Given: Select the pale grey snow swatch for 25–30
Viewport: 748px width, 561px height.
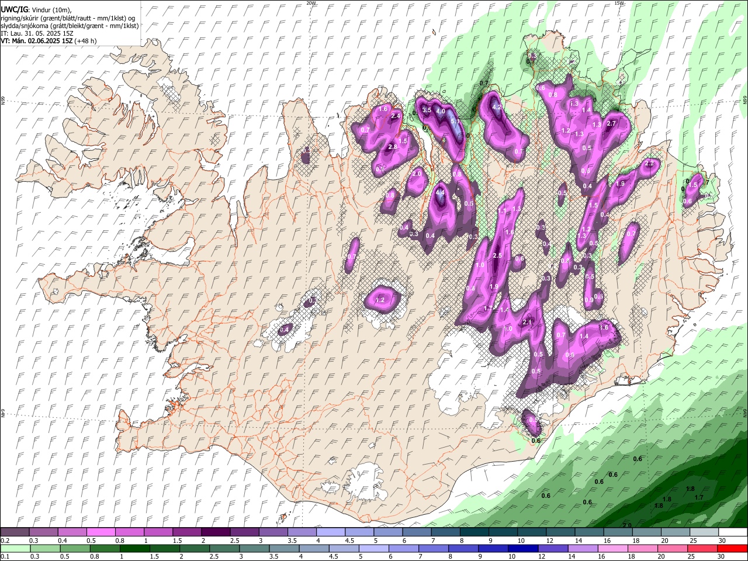Looking at the screenshot, I should pyautogui.click(x=704, y=532).
